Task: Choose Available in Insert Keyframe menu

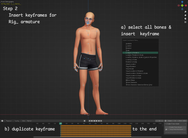Action: (140, 44)
